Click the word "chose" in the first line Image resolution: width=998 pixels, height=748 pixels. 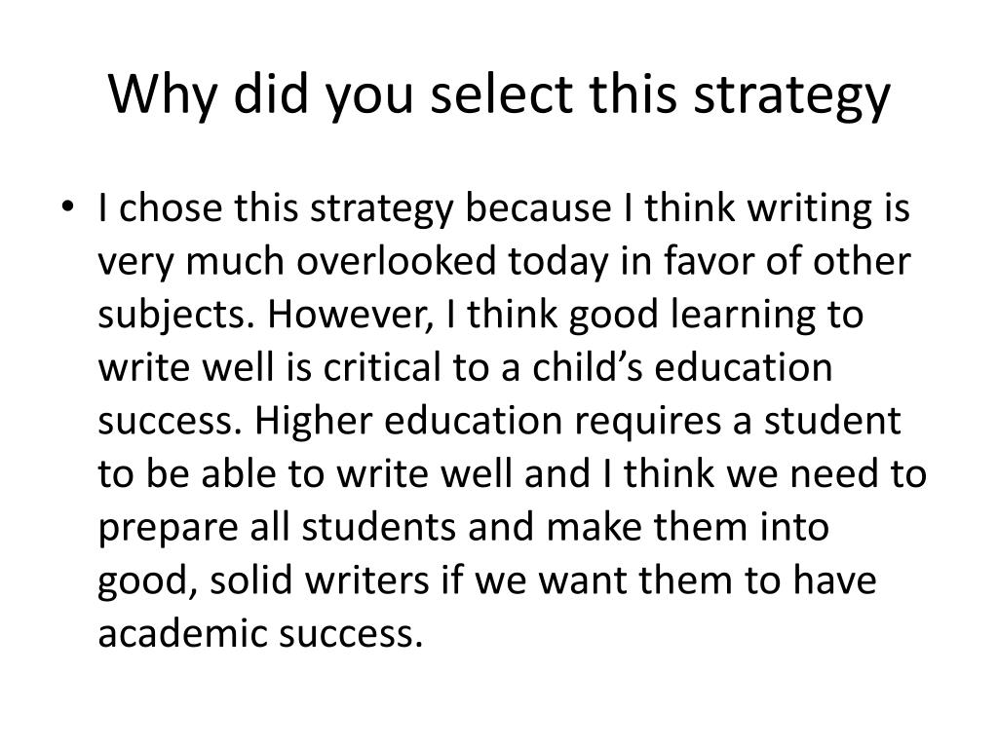click(171, 206)
